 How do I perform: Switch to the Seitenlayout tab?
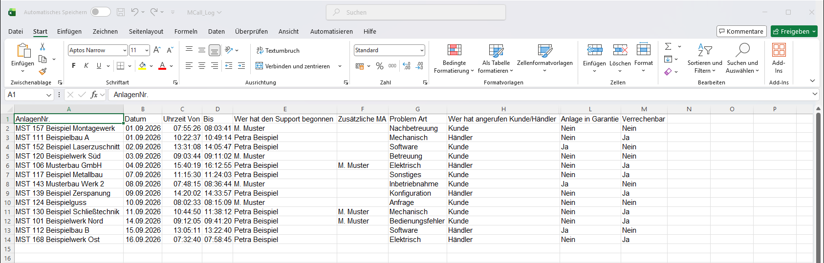pos(146,31)
